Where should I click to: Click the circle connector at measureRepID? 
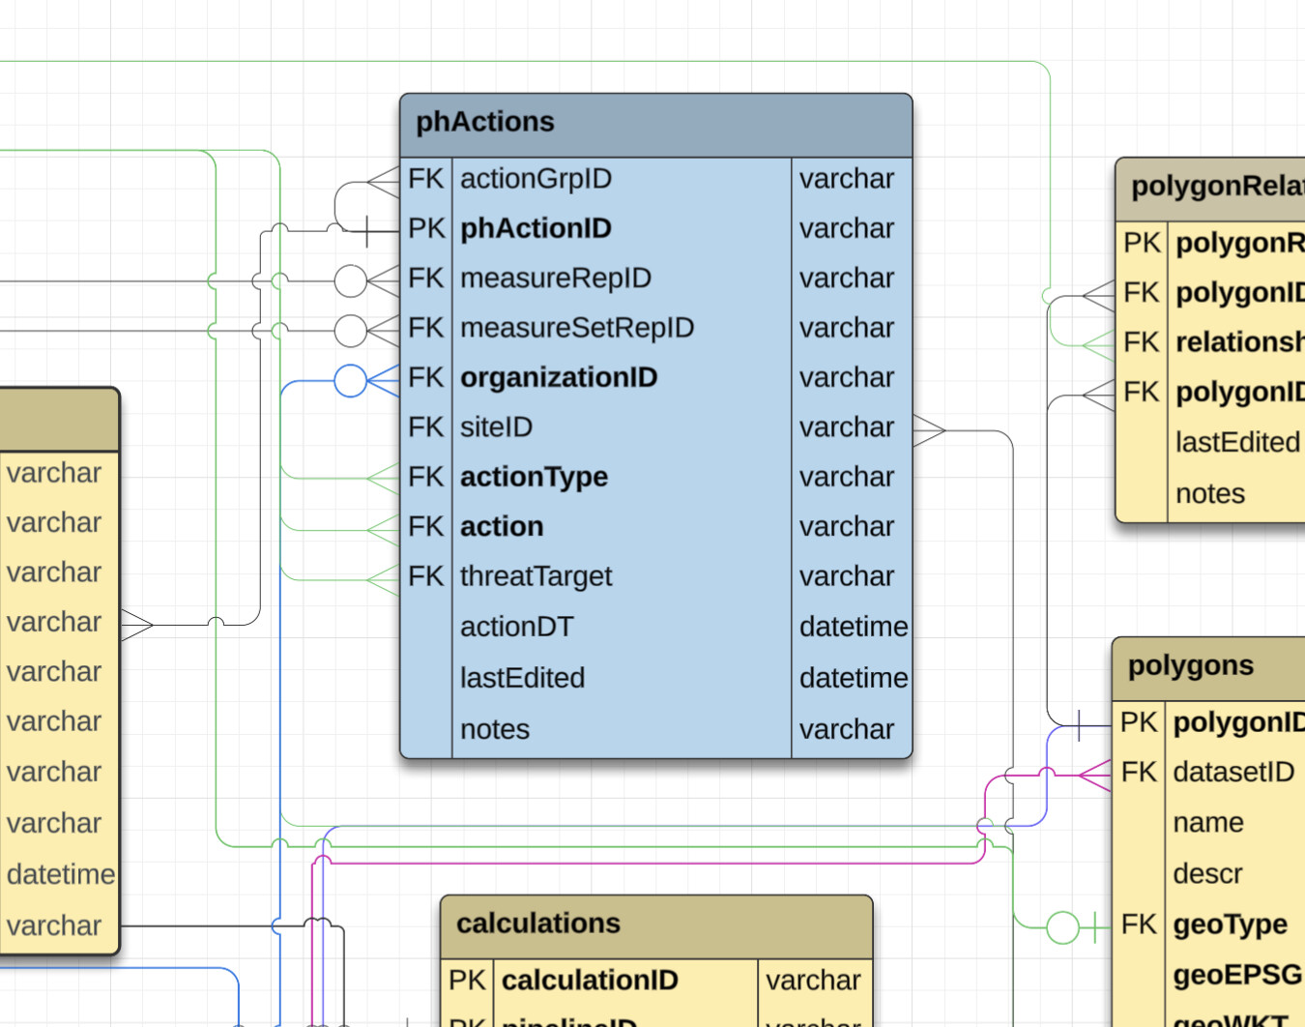click(x=351, y=280)
